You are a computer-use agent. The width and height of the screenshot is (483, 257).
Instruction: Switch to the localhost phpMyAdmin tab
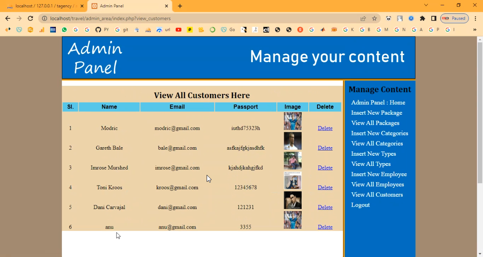click(x=44, y=6)
